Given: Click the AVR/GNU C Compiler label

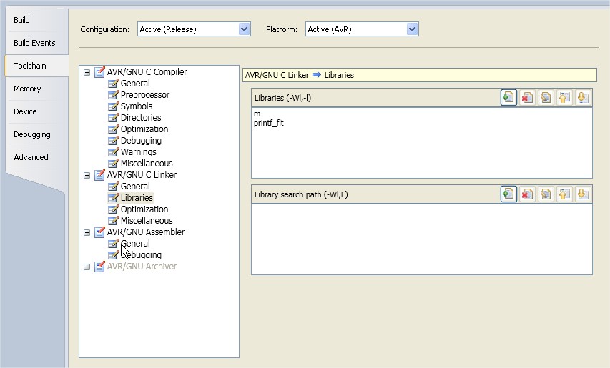Looking at the screenshot, I should pyautogui.click(x=147, y=72).
